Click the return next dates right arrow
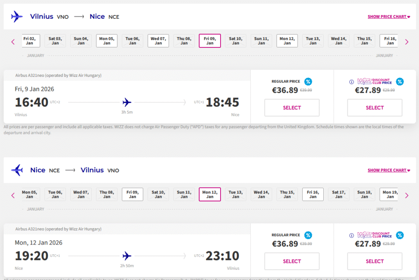This screenshot has width=419, height=280. pos(406,195)
